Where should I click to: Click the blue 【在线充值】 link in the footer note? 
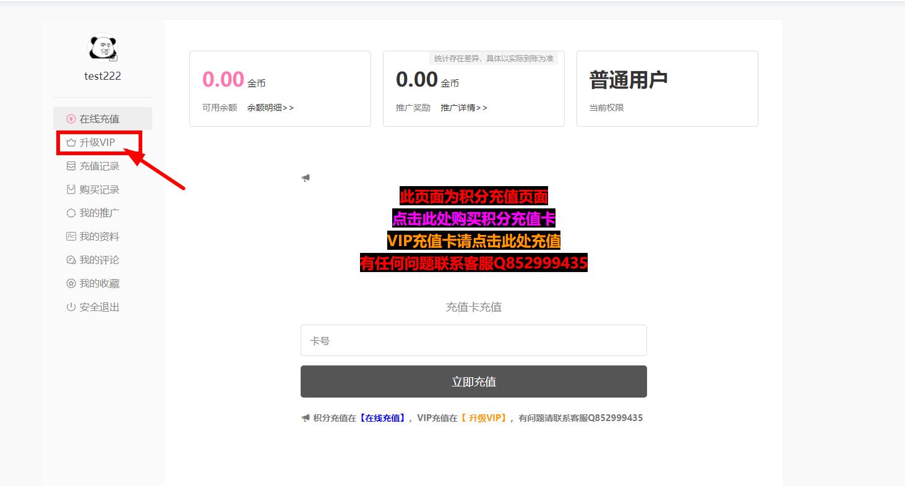click(383, 418)
